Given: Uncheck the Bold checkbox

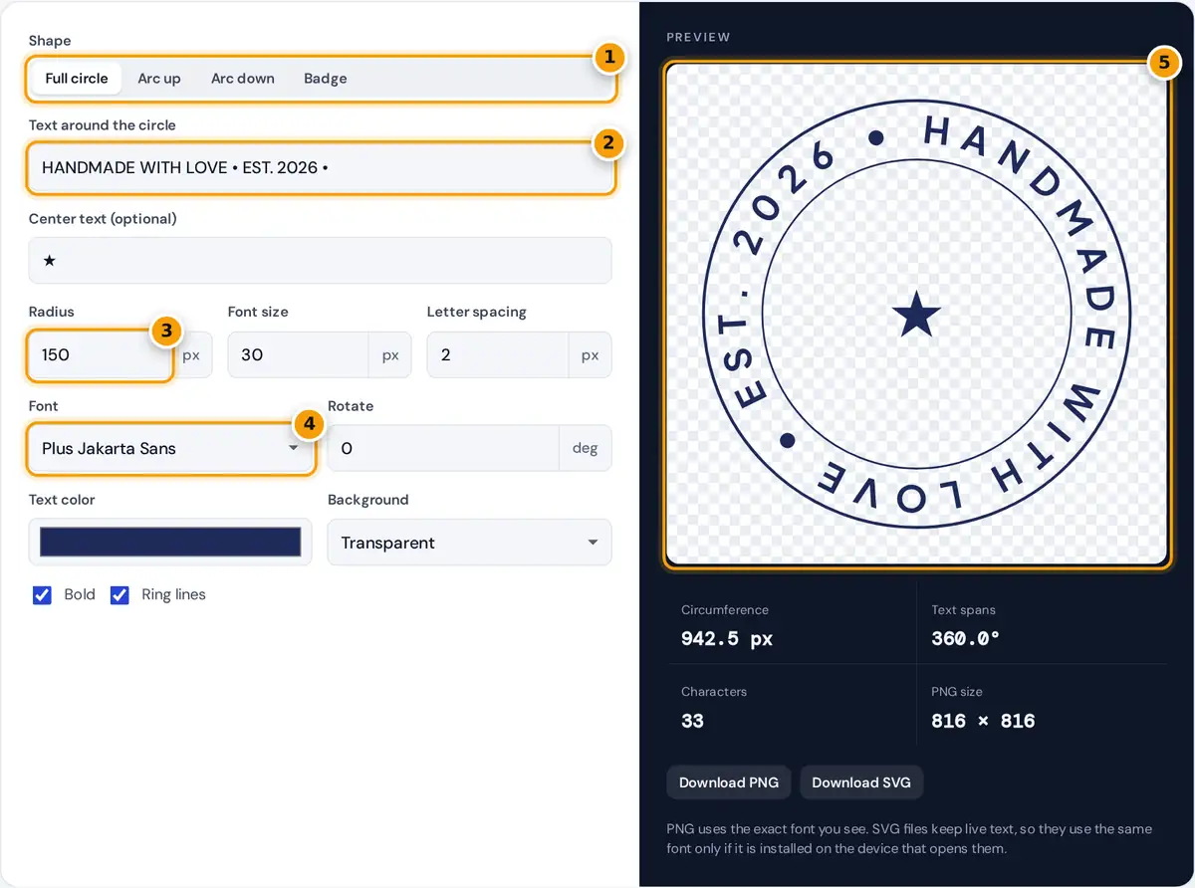Looking at the screenshot, I should coord(42,595).
